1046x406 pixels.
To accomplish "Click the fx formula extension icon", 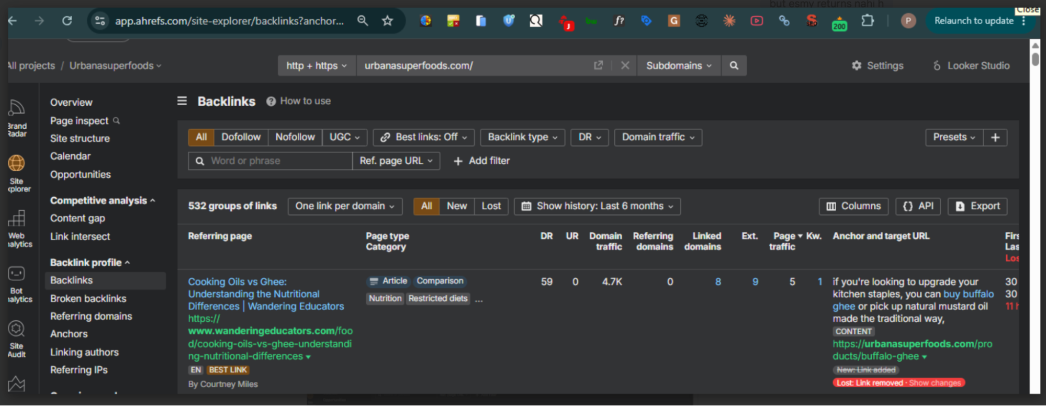I will click(619, 21).
